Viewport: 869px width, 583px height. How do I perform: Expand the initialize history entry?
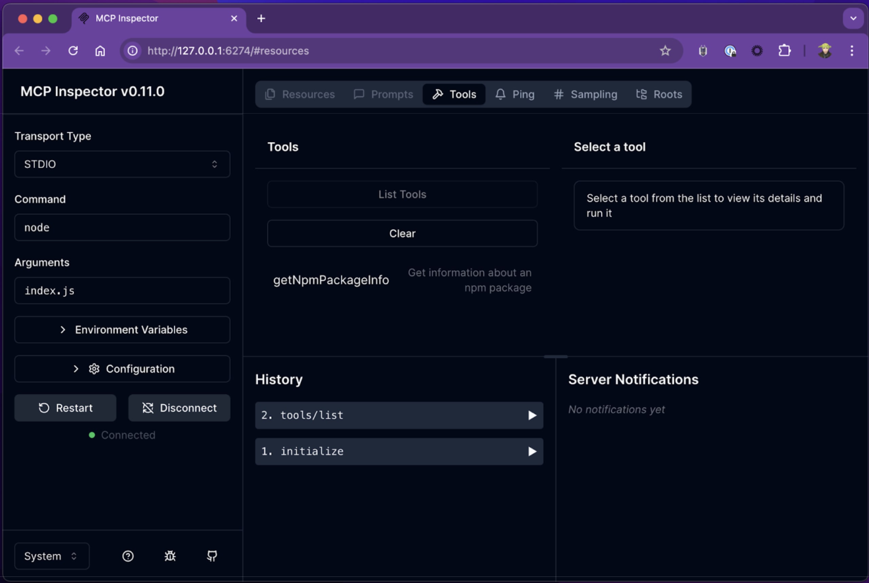tap(399, 451)
